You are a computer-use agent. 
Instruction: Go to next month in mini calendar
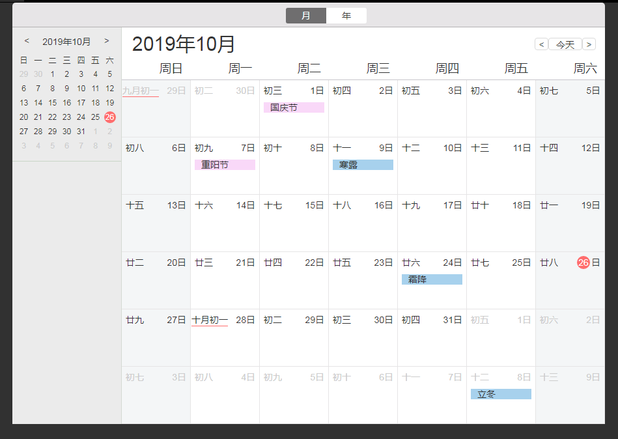[x=107, y=41]
